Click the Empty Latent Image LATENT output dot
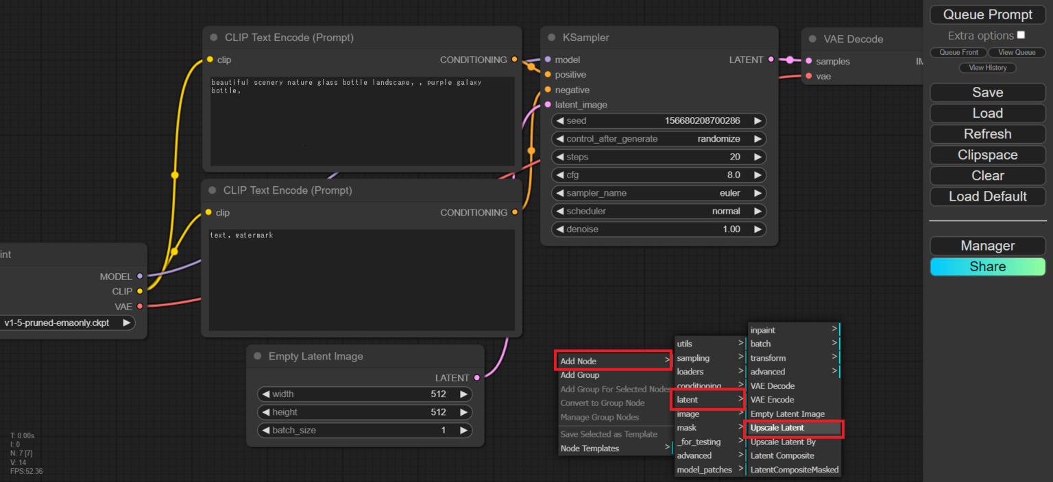1053x482 pixels. [477, 378]
